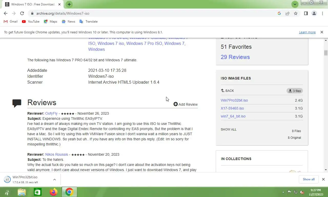Open the tab search dropdown arrow
This screenshot has height=197, width=328.
pos(295,4)
